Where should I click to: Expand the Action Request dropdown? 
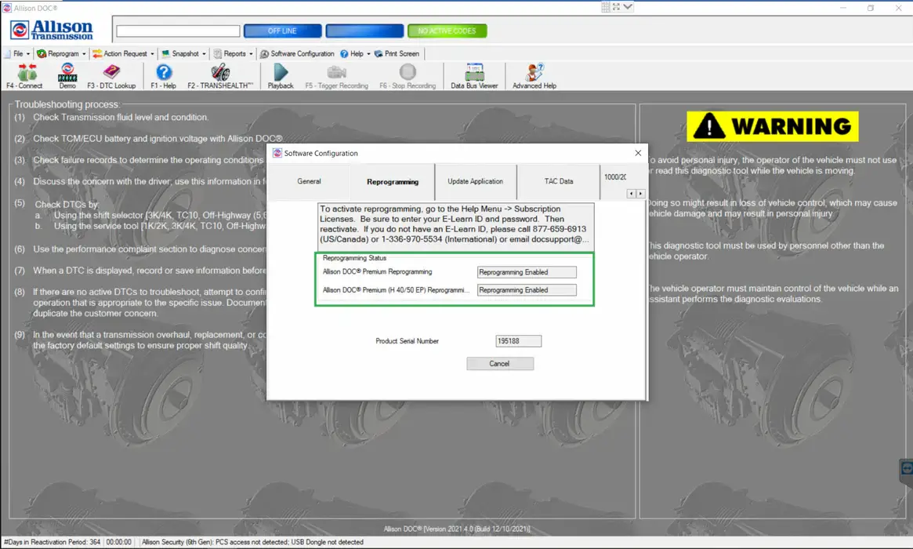click(x=124, y=54)
